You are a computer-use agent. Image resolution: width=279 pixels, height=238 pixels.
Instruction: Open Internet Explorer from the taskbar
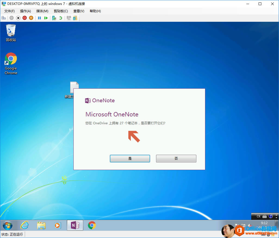pyautogui.click(x=24, y=225)
